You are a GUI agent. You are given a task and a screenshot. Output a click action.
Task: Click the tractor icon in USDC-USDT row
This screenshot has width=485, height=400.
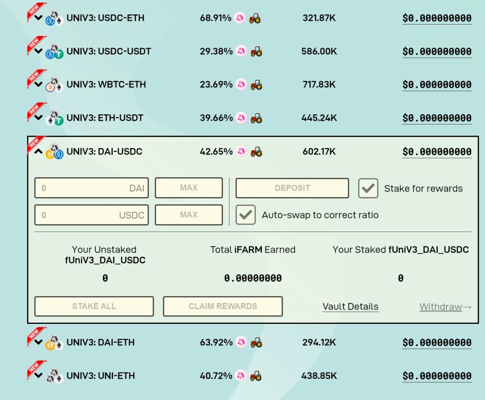pyautogui.click(x=256, y=51)
